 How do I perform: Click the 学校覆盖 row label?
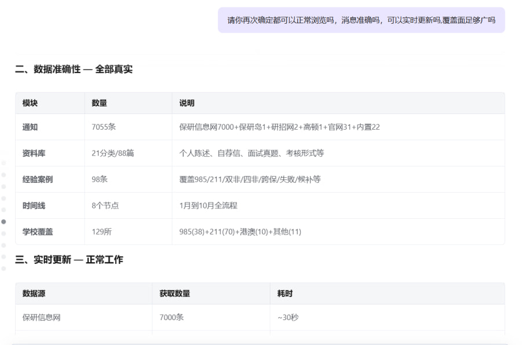[x=38, y=232]
